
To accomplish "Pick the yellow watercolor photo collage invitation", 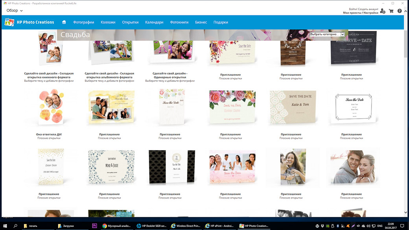I will pyautogui.click(x=111, y=107).
